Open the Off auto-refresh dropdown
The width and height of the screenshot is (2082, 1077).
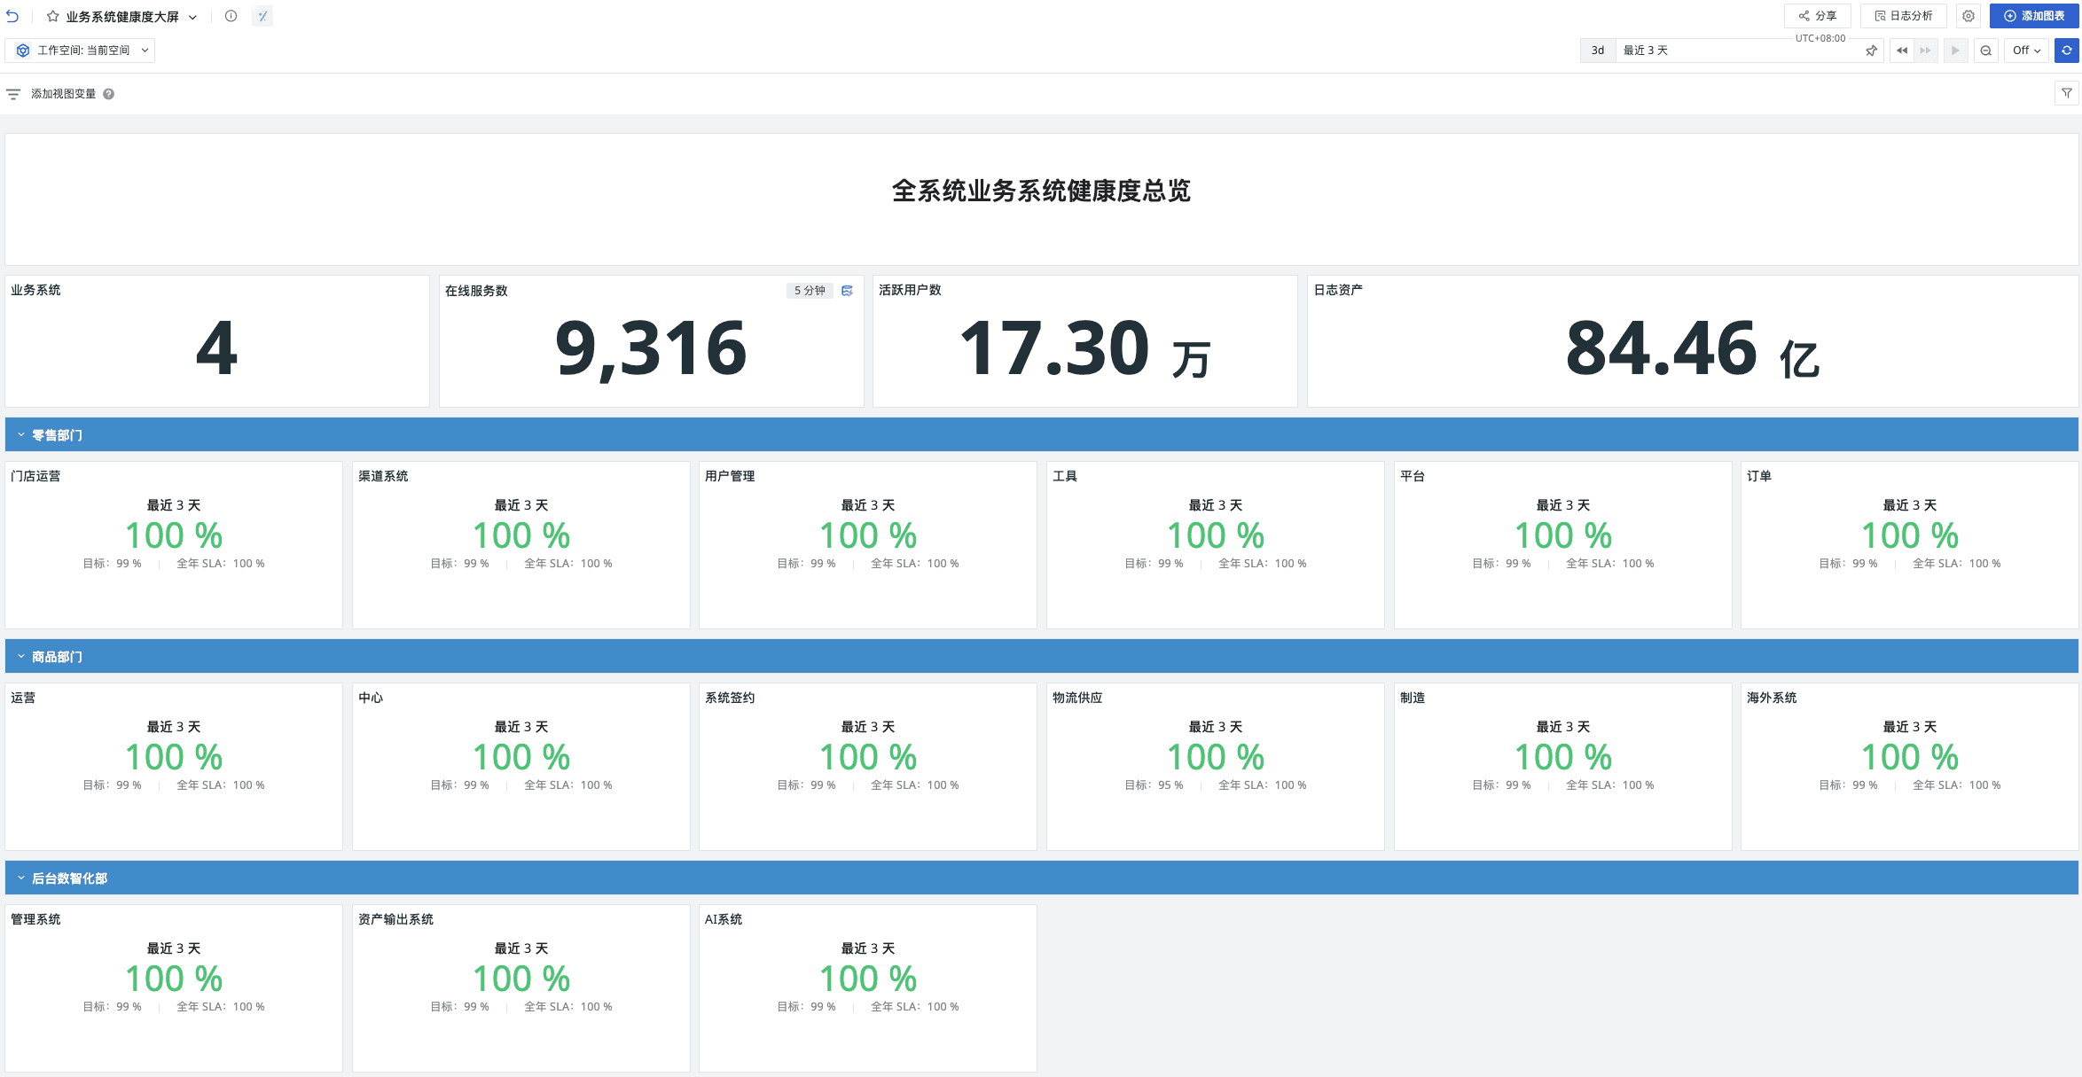2025,51
